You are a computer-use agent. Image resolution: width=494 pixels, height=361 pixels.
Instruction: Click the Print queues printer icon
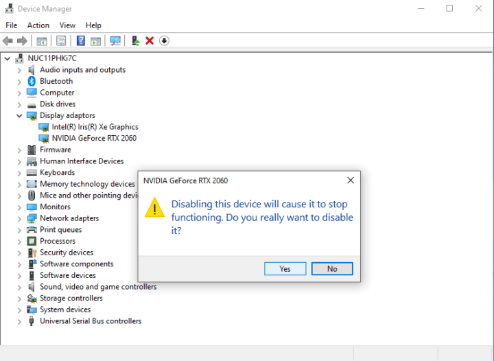click(32, 230)
